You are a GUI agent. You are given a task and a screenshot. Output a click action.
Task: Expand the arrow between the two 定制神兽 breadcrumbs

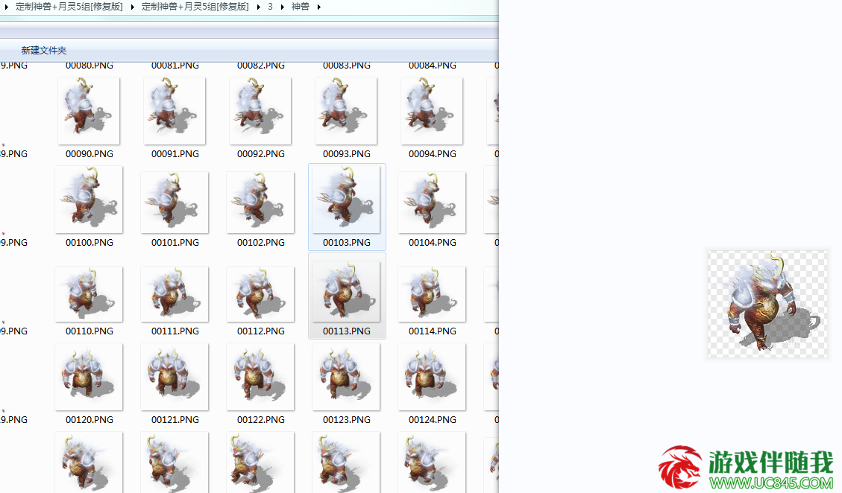(132, 7)
